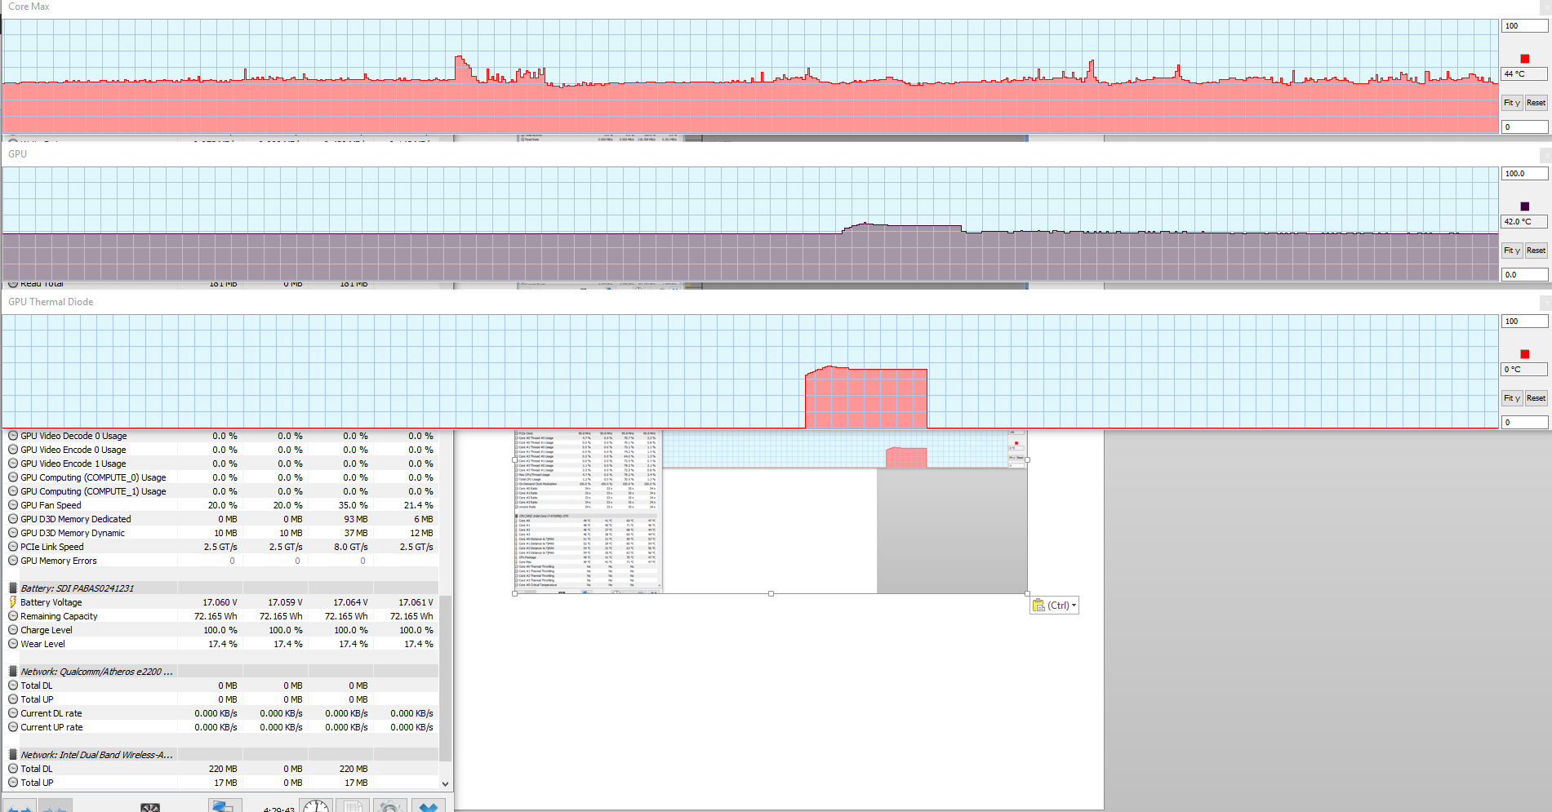
Task: Select the Wear Level row label
Action: [x=42, y=644]
